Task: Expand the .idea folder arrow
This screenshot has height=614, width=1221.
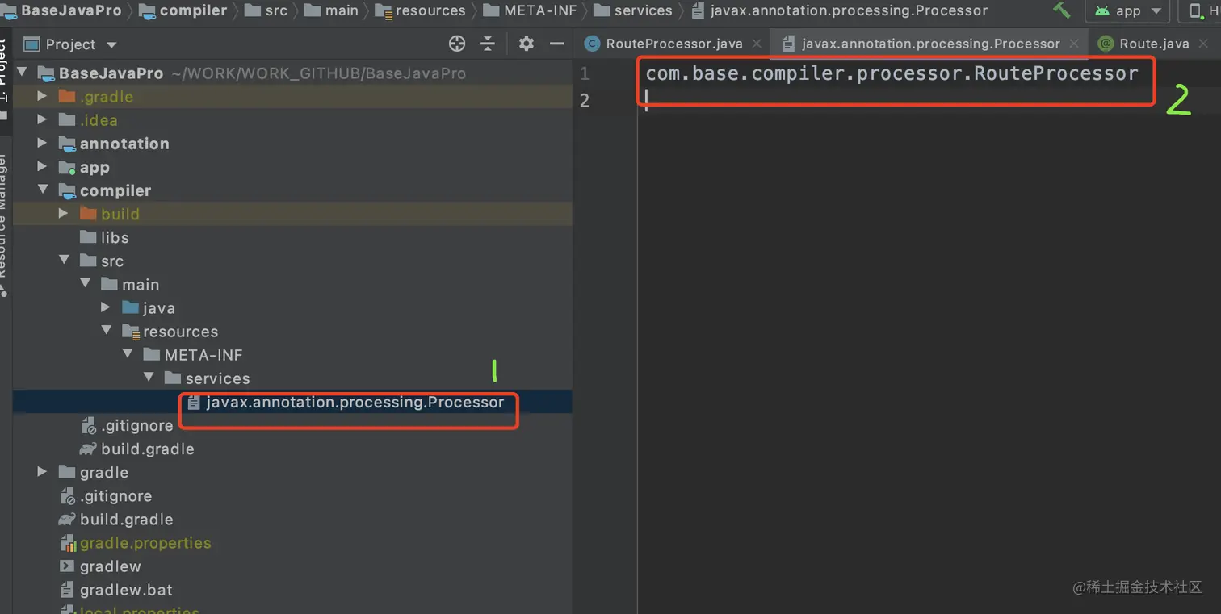Action: coord(42,119)
